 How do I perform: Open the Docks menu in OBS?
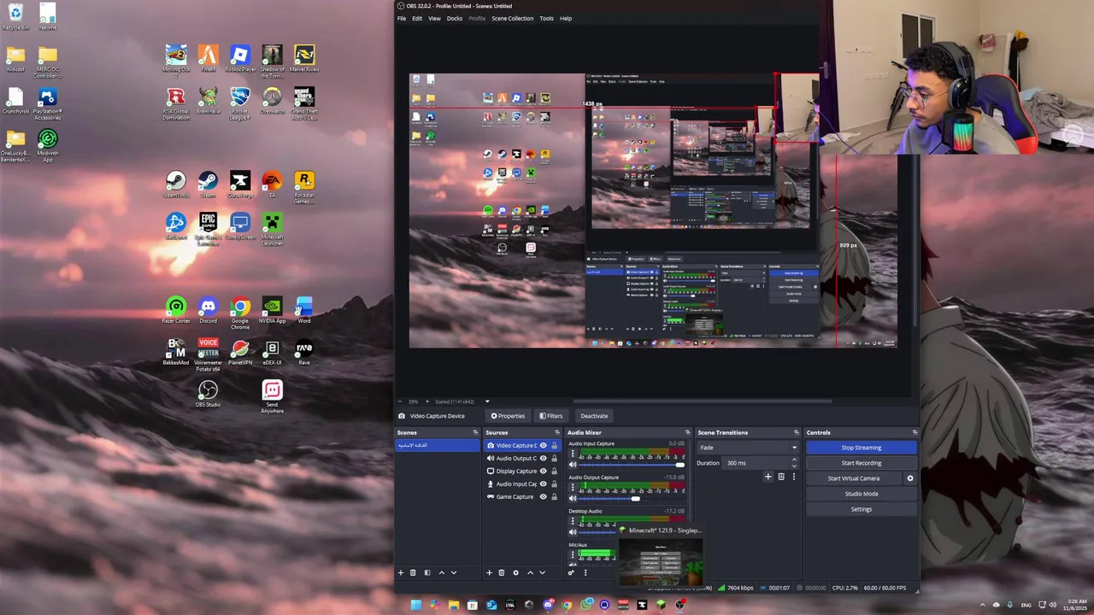pos(455,18)
